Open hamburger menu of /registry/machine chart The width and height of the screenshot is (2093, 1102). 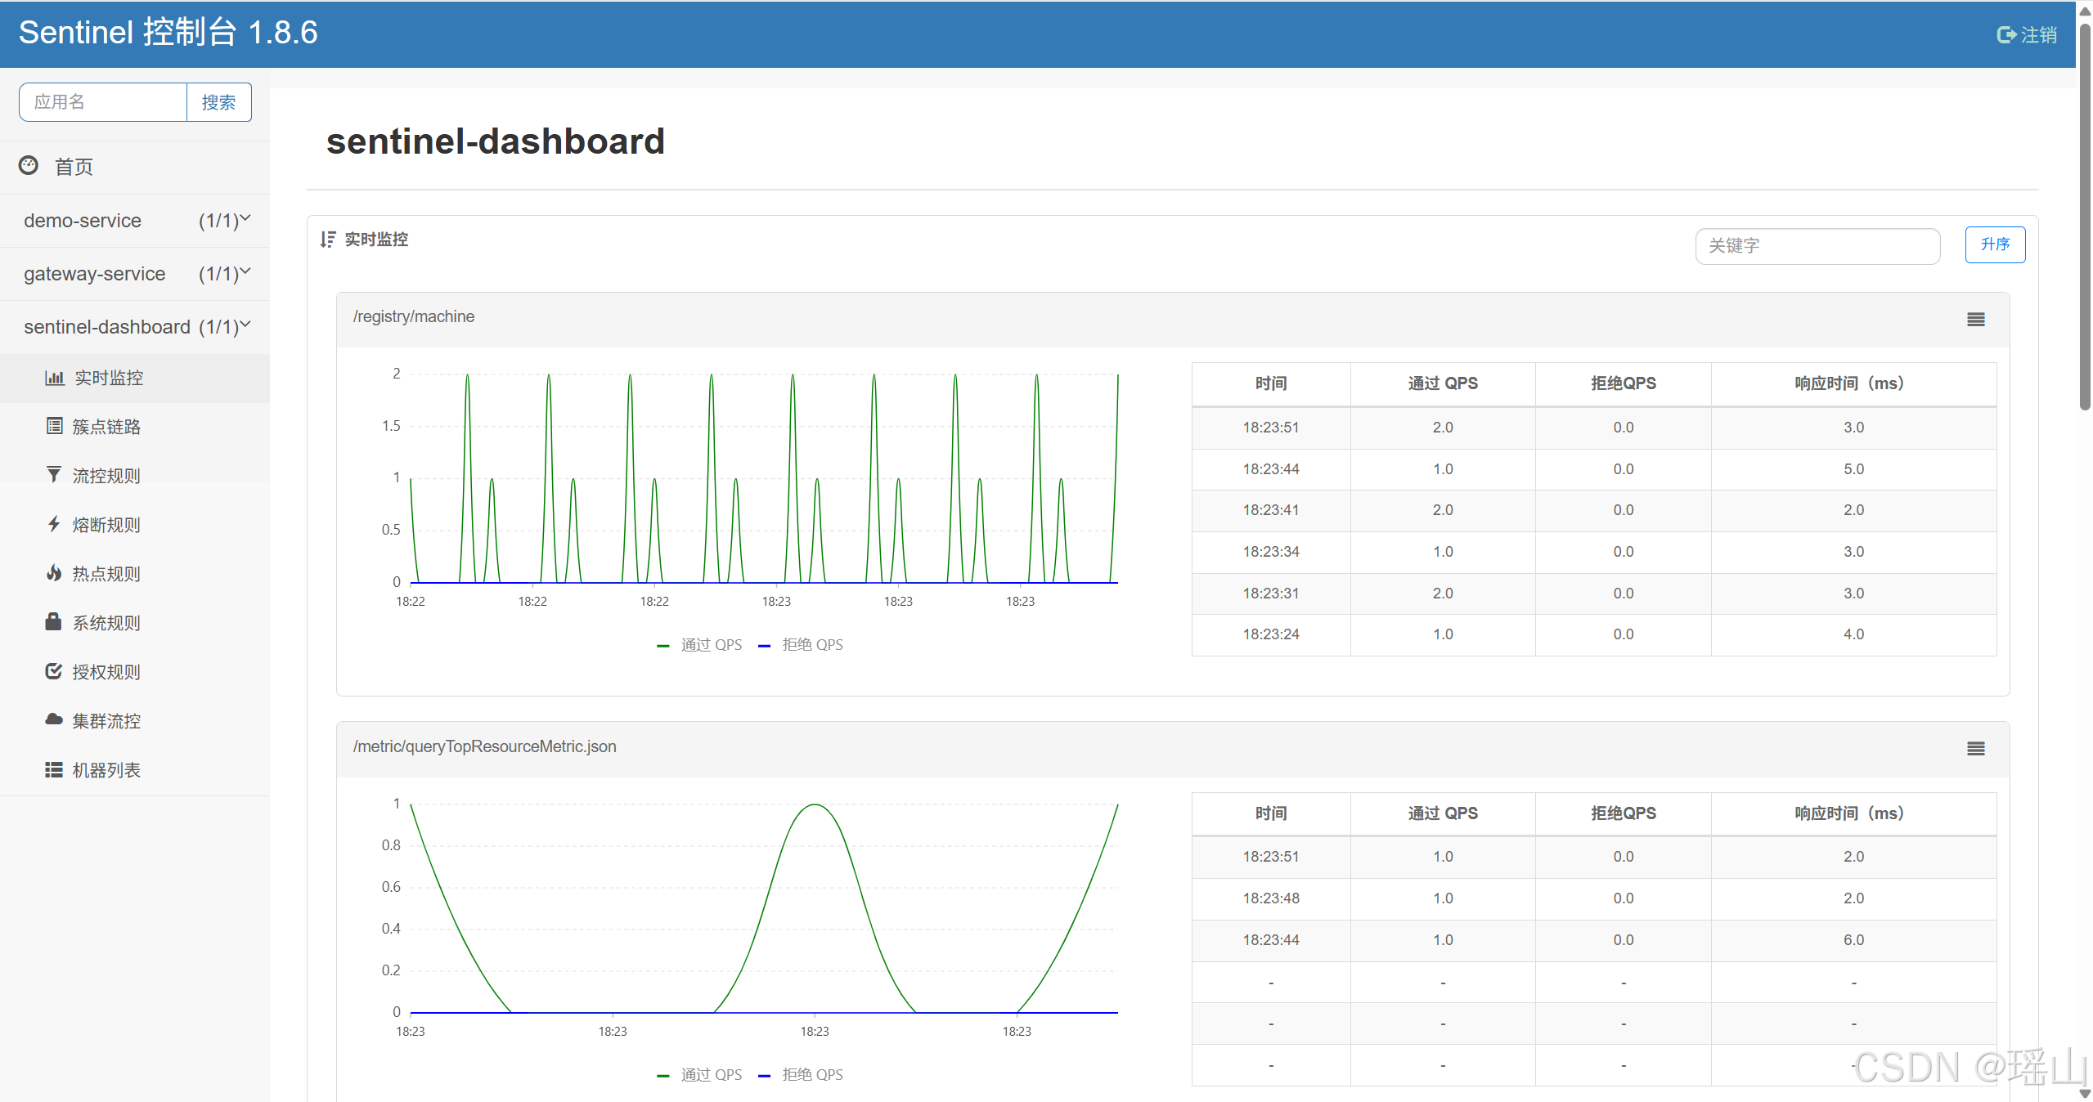(x=1975, y=320)
